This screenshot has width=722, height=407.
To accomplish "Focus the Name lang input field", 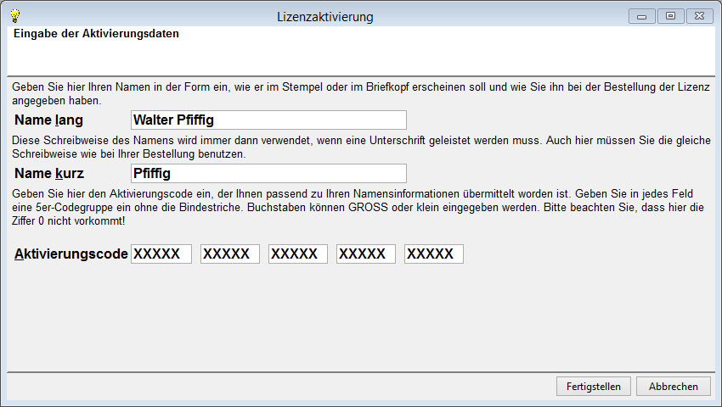I will click(268, 120).
